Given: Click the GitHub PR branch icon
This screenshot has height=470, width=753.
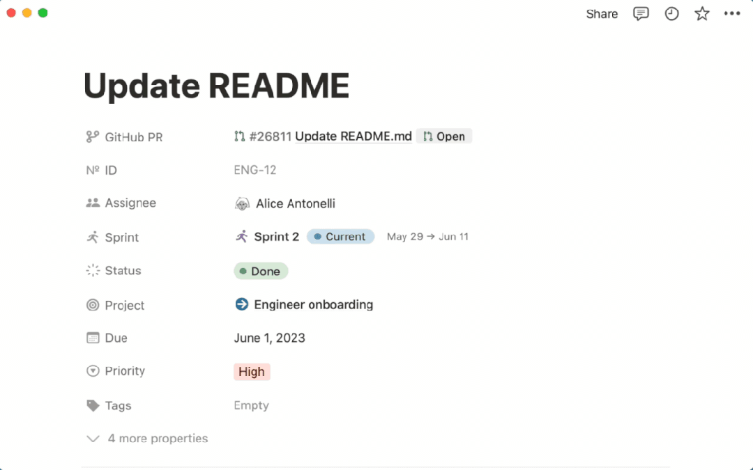Looking at the screenshot, I should pos(93,137).
